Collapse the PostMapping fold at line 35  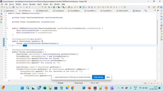coord(7,39)
